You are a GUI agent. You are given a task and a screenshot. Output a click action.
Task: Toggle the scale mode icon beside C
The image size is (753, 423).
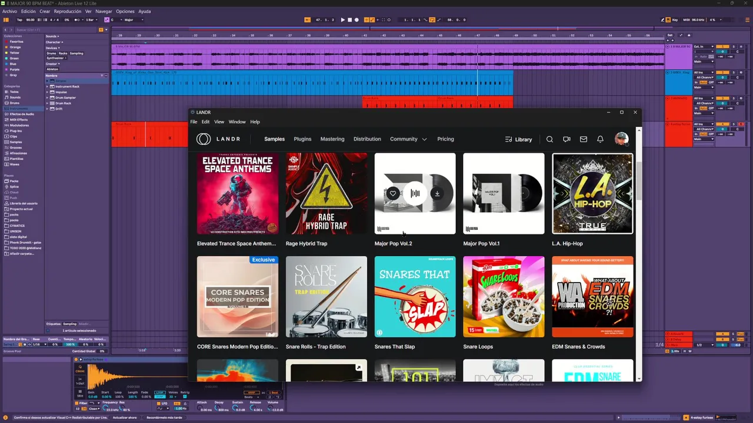pyautogui.click(x=106, y=20)
